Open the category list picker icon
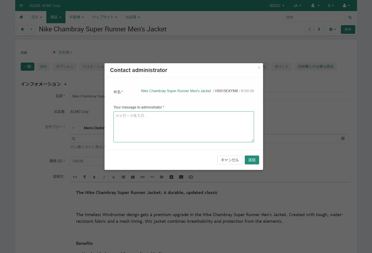This screenshot has width=372, height=253. point(343,139)
